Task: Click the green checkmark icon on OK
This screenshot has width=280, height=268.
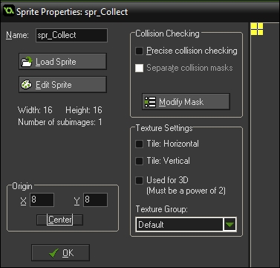Action: click(x=53, y=253)
